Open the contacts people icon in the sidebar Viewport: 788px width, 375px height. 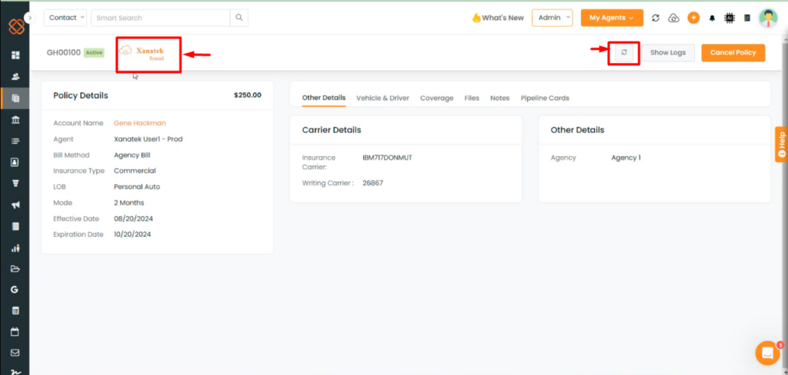click(x=15, y=77)
